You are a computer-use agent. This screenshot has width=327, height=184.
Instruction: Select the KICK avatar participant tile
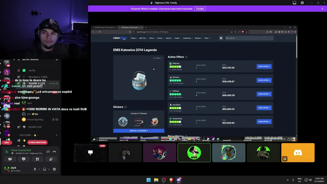tap(194, 153)
